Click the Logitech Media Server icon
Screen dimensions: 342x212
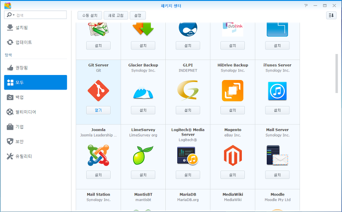coord(188,155)
